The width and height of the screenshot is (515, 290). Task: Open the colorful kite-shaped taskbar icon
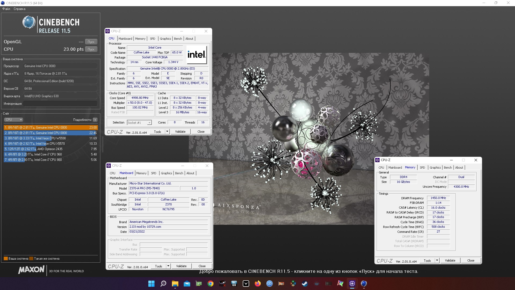click(x=340, y=284)
